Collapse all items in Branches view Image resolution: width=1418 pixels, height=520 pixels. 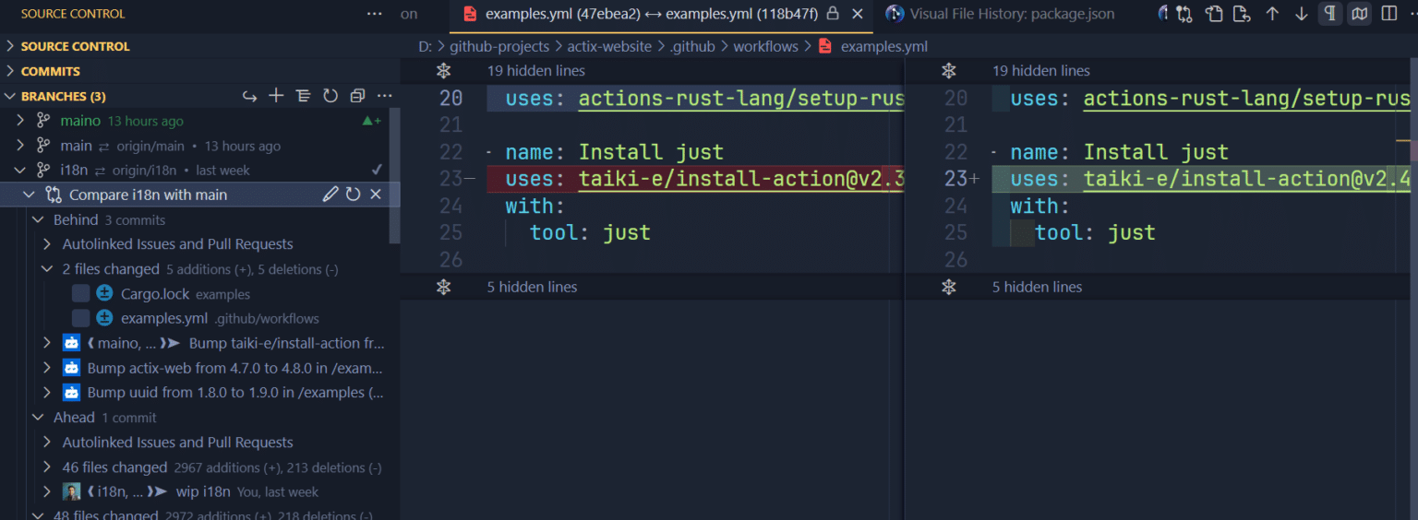357,96
